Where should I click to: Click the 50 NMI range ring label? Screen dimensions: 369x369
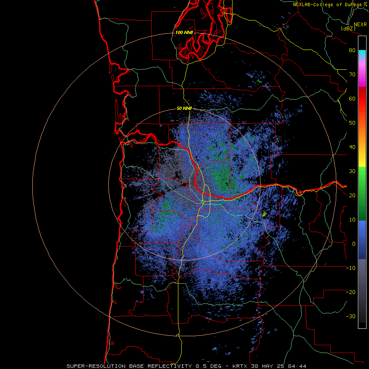tap(184, 109)
